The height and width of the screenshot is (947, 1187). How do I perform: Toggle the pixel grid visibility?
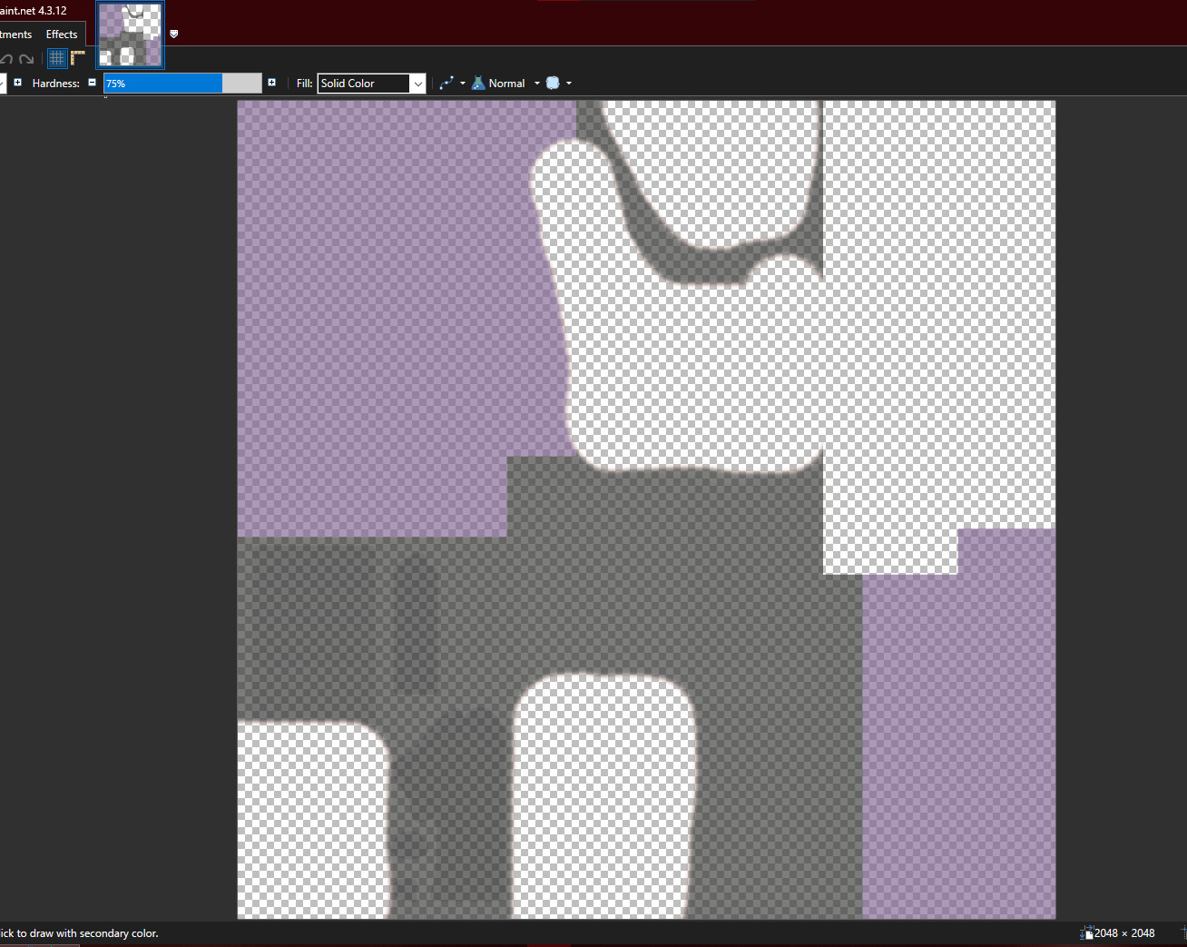point(57,58)
